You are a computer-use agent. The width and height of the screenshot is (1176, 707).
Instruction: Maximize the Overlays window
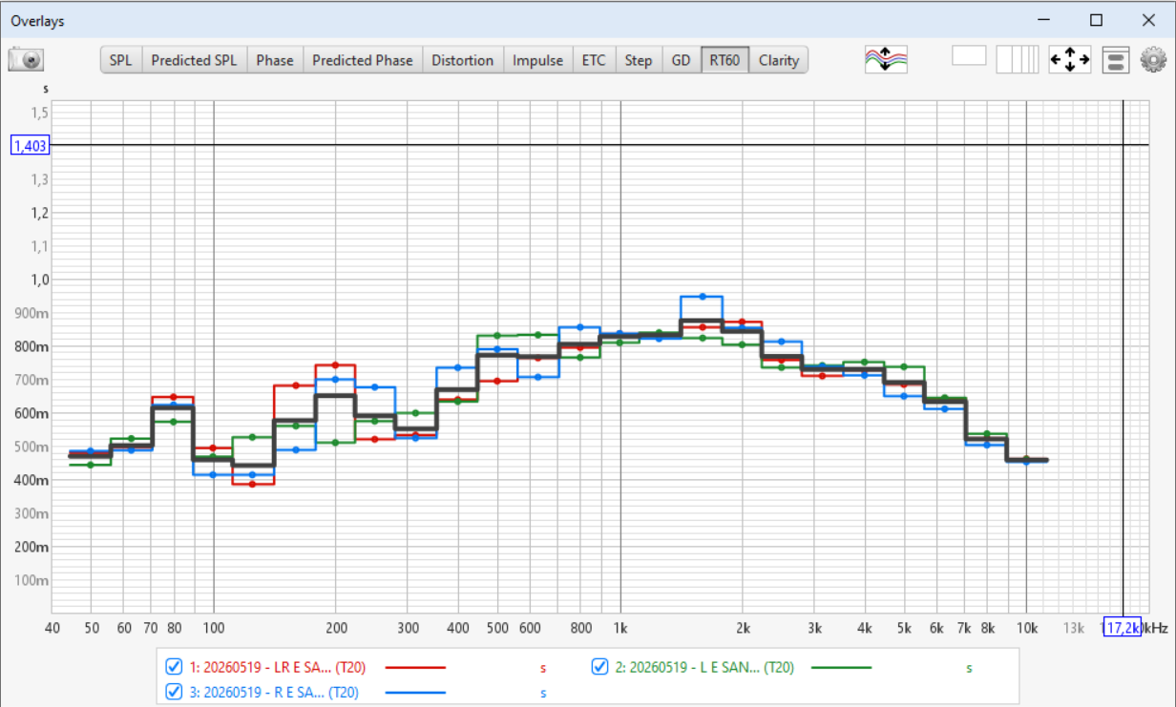pos(1097,20)
